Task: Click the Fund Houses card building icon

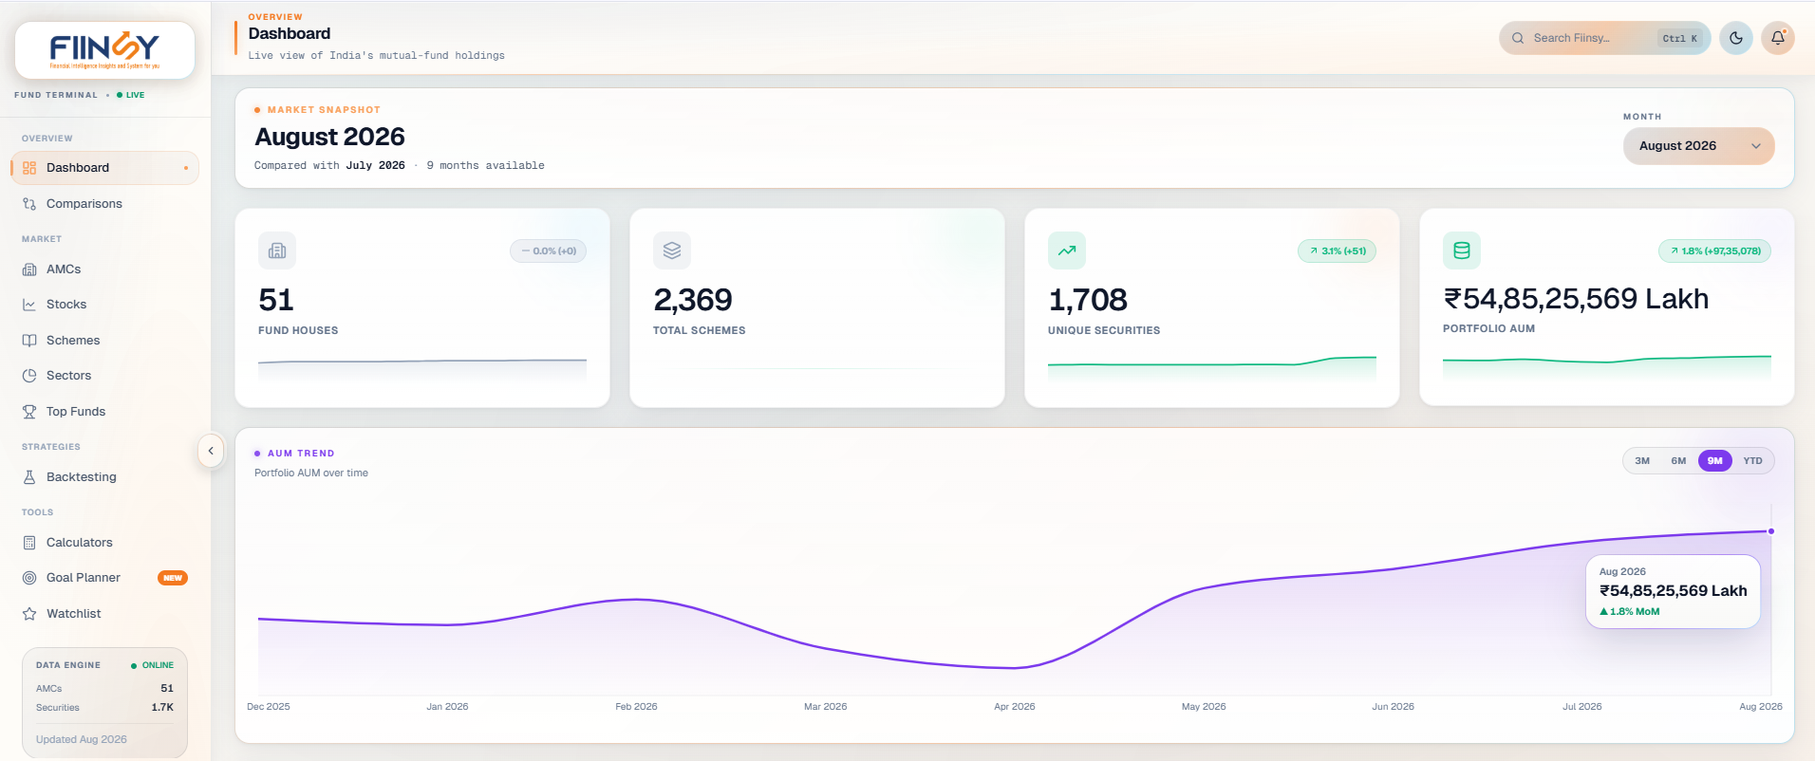Action: coord(277,251)
